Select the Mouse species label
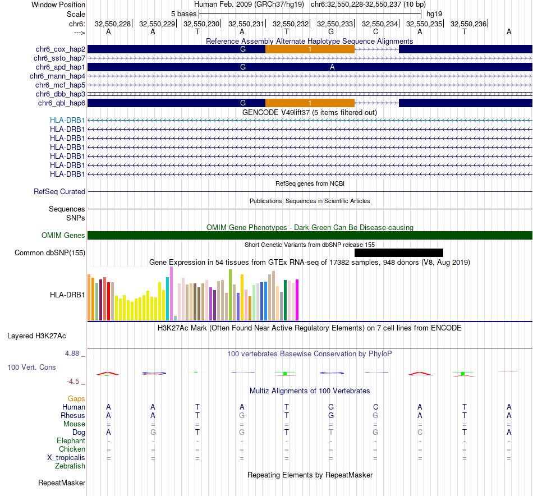The width and height of the screenshot is (533, 496). point(74,424)
